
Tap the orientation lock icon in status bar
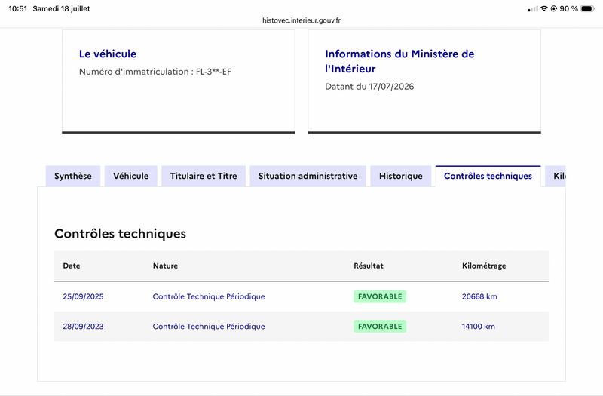[554, 8]
